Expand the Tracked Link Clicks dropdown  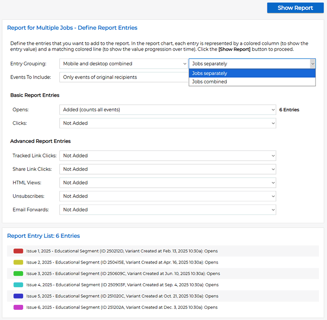point(167,156)
